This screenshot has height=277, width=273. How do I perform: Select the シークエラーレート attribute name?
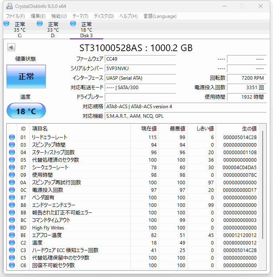(x=50, y=167)
